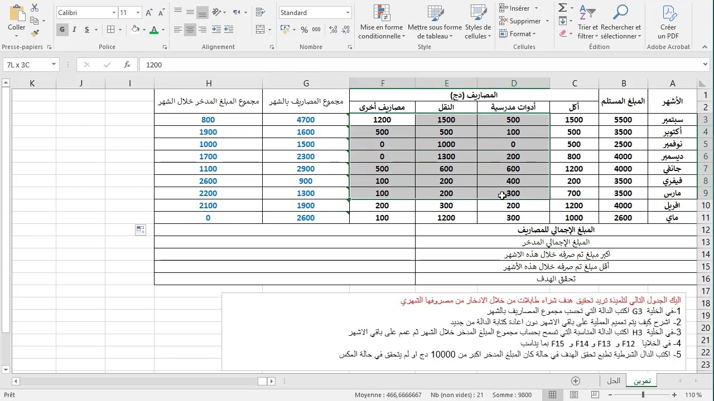Image resolution: width=714 pixels, height=401 pixels.
Task: Click the middle vertical align icon
Action: click(190, 12)
